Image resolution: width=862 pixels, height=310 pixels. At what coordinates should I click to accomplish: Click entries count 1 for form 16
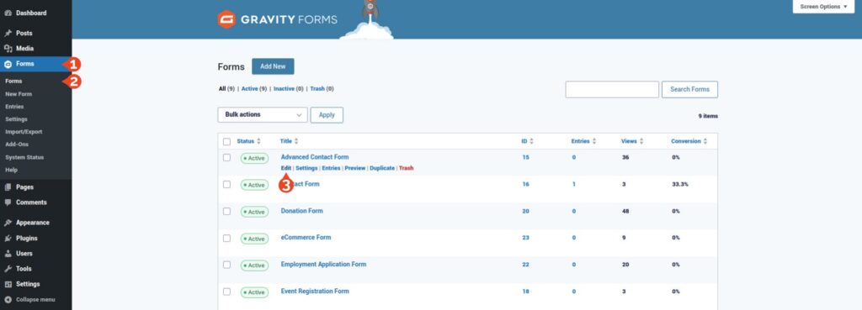tap(574, 184)
